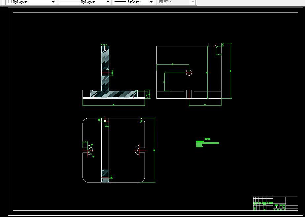Select the small hole circle at top-right tab
Viewport: 305px width, 217px height.
point(216,46)
